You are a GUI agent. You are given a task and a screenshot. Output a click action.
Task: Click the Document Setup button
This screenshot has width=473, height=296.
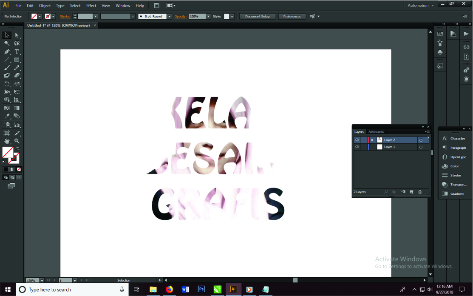point(258,17)
